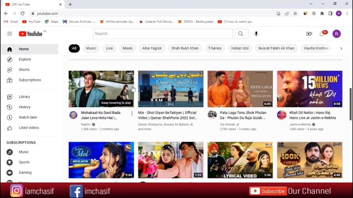Open Liked videos in the sidebar
This screenshot has height=198, width=353.
click(x=30, y=128)
